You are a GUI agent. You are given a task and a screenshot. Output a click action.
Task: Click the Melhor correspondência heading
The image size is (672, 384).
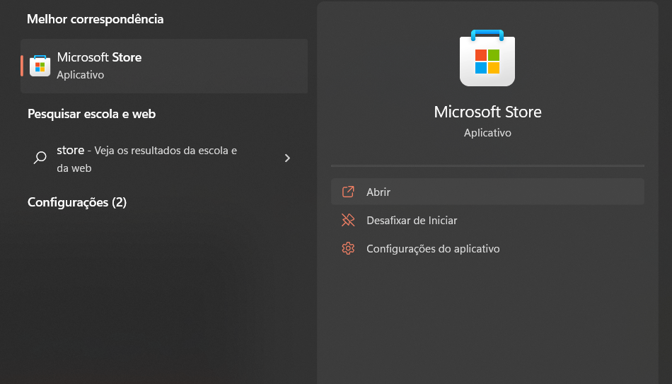(x=95, y=19)
